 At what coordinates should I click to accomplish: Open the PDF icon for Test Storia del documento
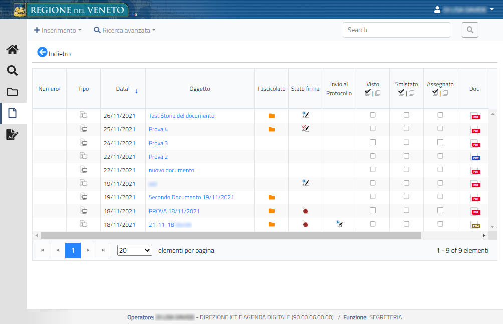click(475, 116)
